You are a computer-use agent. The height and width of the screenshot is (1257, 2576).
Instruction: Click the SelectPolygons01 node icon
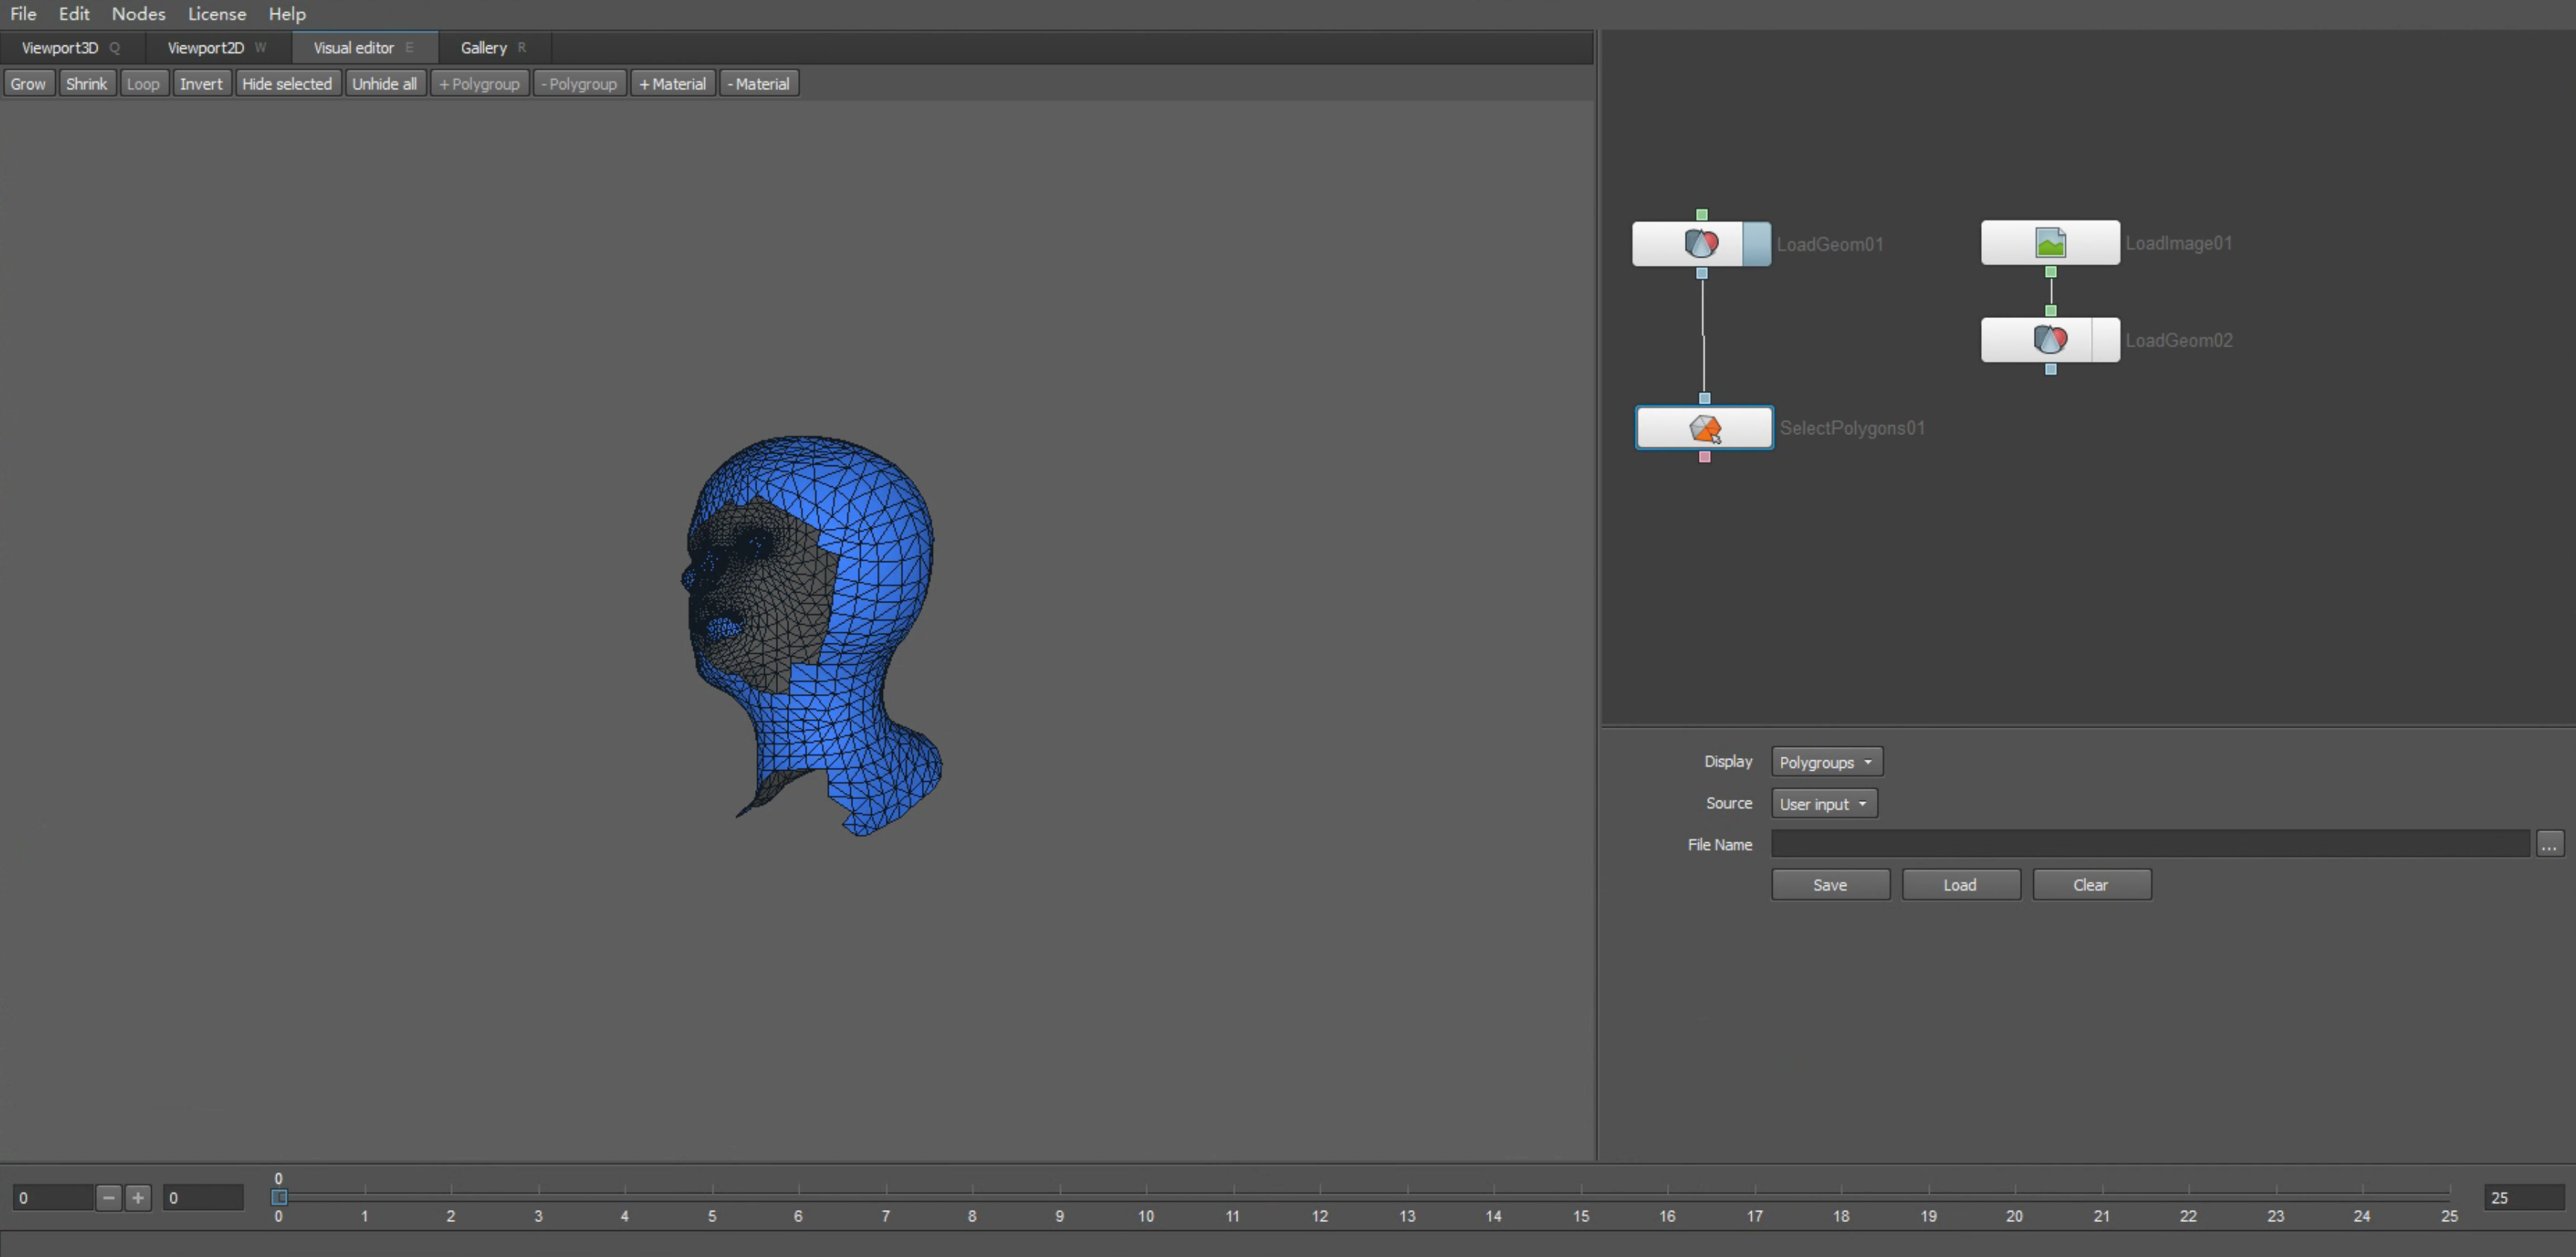(1704, 428)
